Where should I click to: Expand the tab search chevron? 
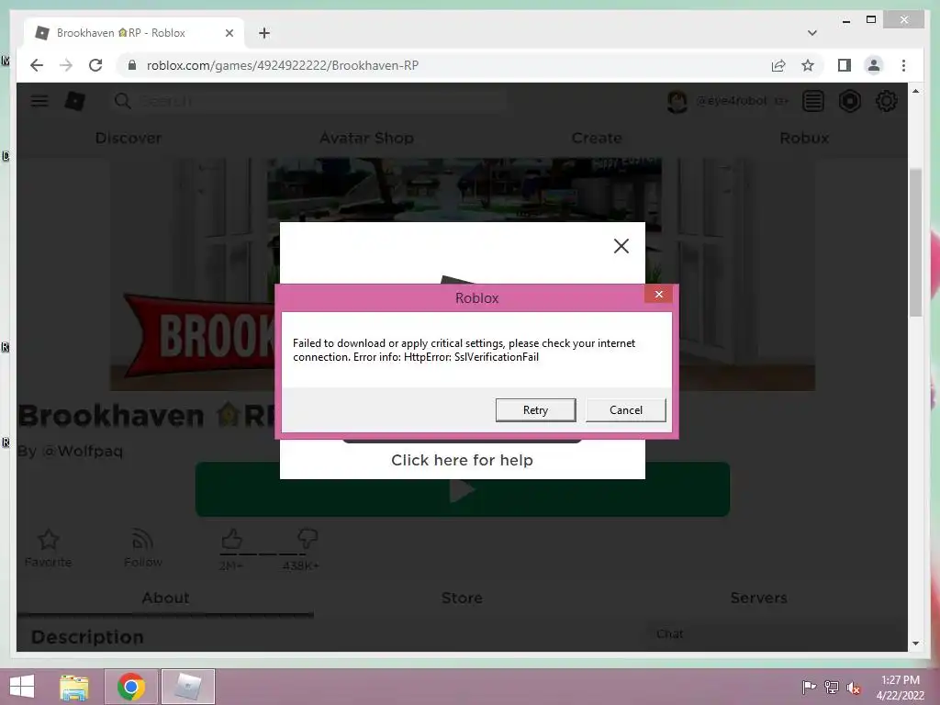coord(811,33)
